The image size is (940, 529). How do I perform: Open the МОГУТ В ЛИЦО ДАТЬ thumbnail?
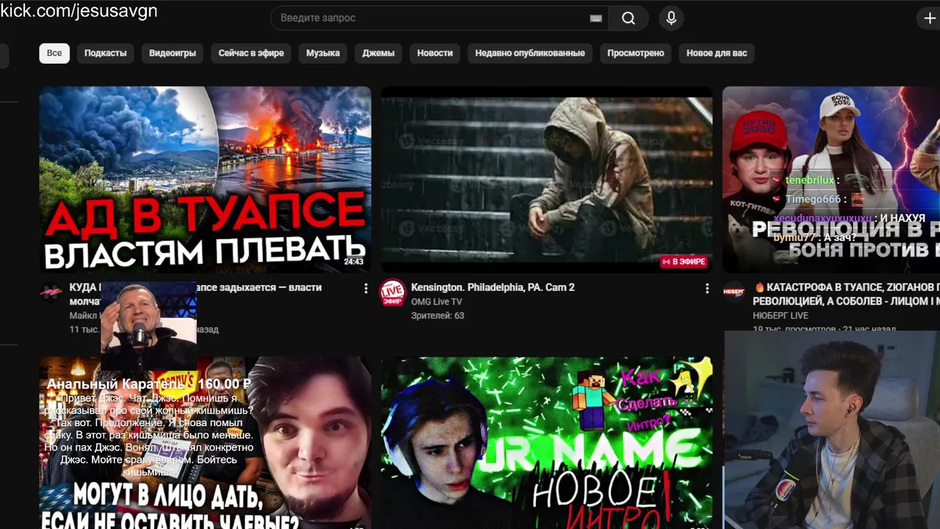[205, 443]
